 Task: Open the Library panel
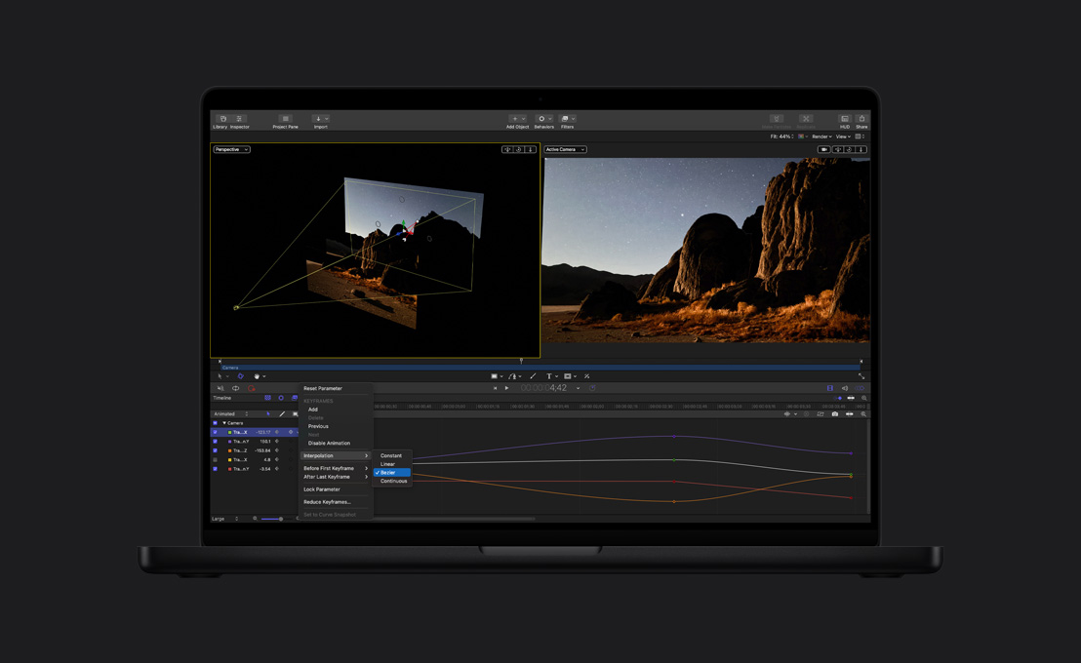221,118
